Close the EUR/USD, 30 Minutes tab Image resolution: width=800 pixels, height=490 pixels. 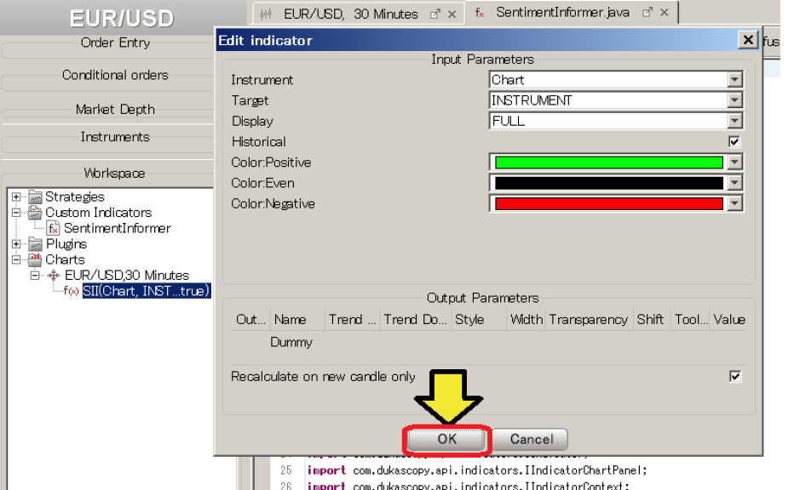tap(452, 14)
